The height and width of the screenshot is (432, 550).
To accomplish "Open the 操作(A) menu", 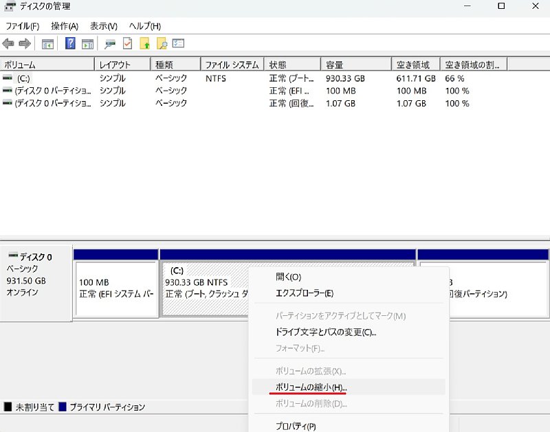I will pos(65,26).
